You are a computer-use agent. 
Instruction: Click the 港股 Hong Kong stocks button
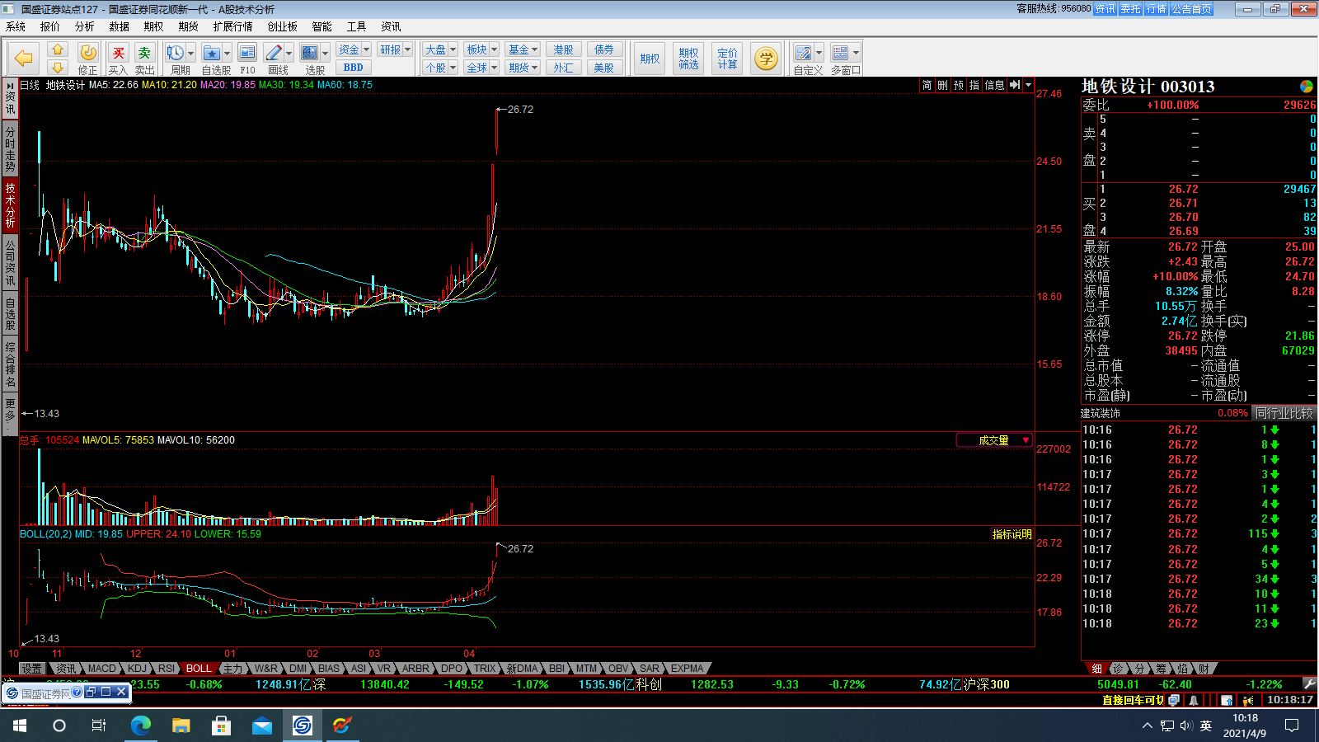(564, 49)
